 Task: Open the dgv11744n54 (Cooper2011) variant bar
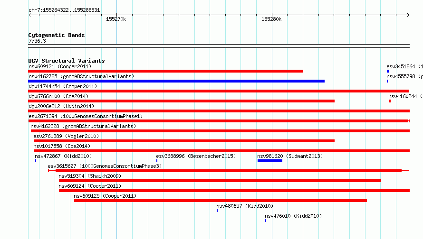tap(219, 91)
